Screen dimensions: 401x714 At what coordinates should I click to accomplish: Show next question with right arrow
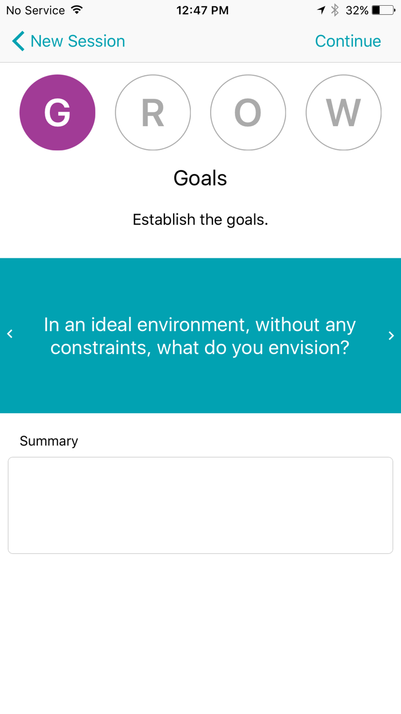(x=391, y=336)
